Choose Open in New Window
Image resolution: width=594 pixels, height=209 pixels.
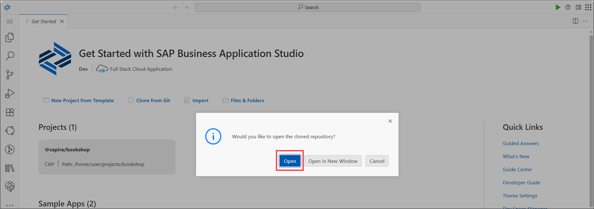333,161
